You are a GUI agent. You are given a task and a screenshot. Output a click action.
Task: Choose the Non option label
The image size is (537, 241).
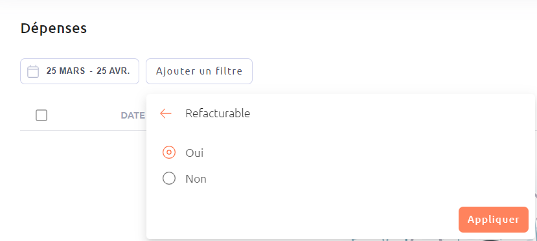(x=196, y=179)
